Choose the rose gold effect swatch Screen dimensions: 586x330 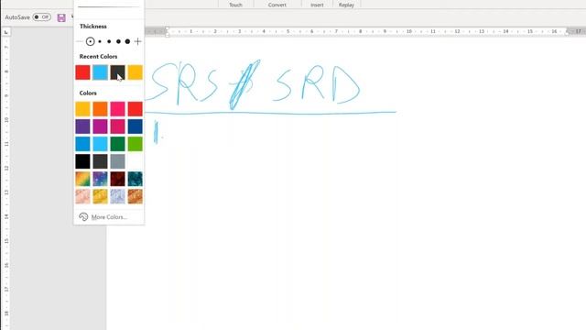82,196
